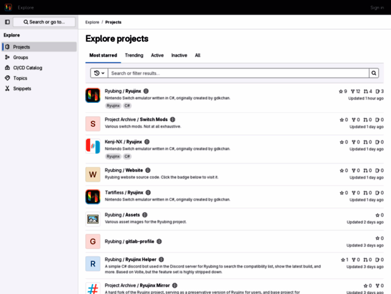Image resolution: width=391 pixels, height=294 pixels.
Task: Click the Search or go to button
Action: coord(44,22)
